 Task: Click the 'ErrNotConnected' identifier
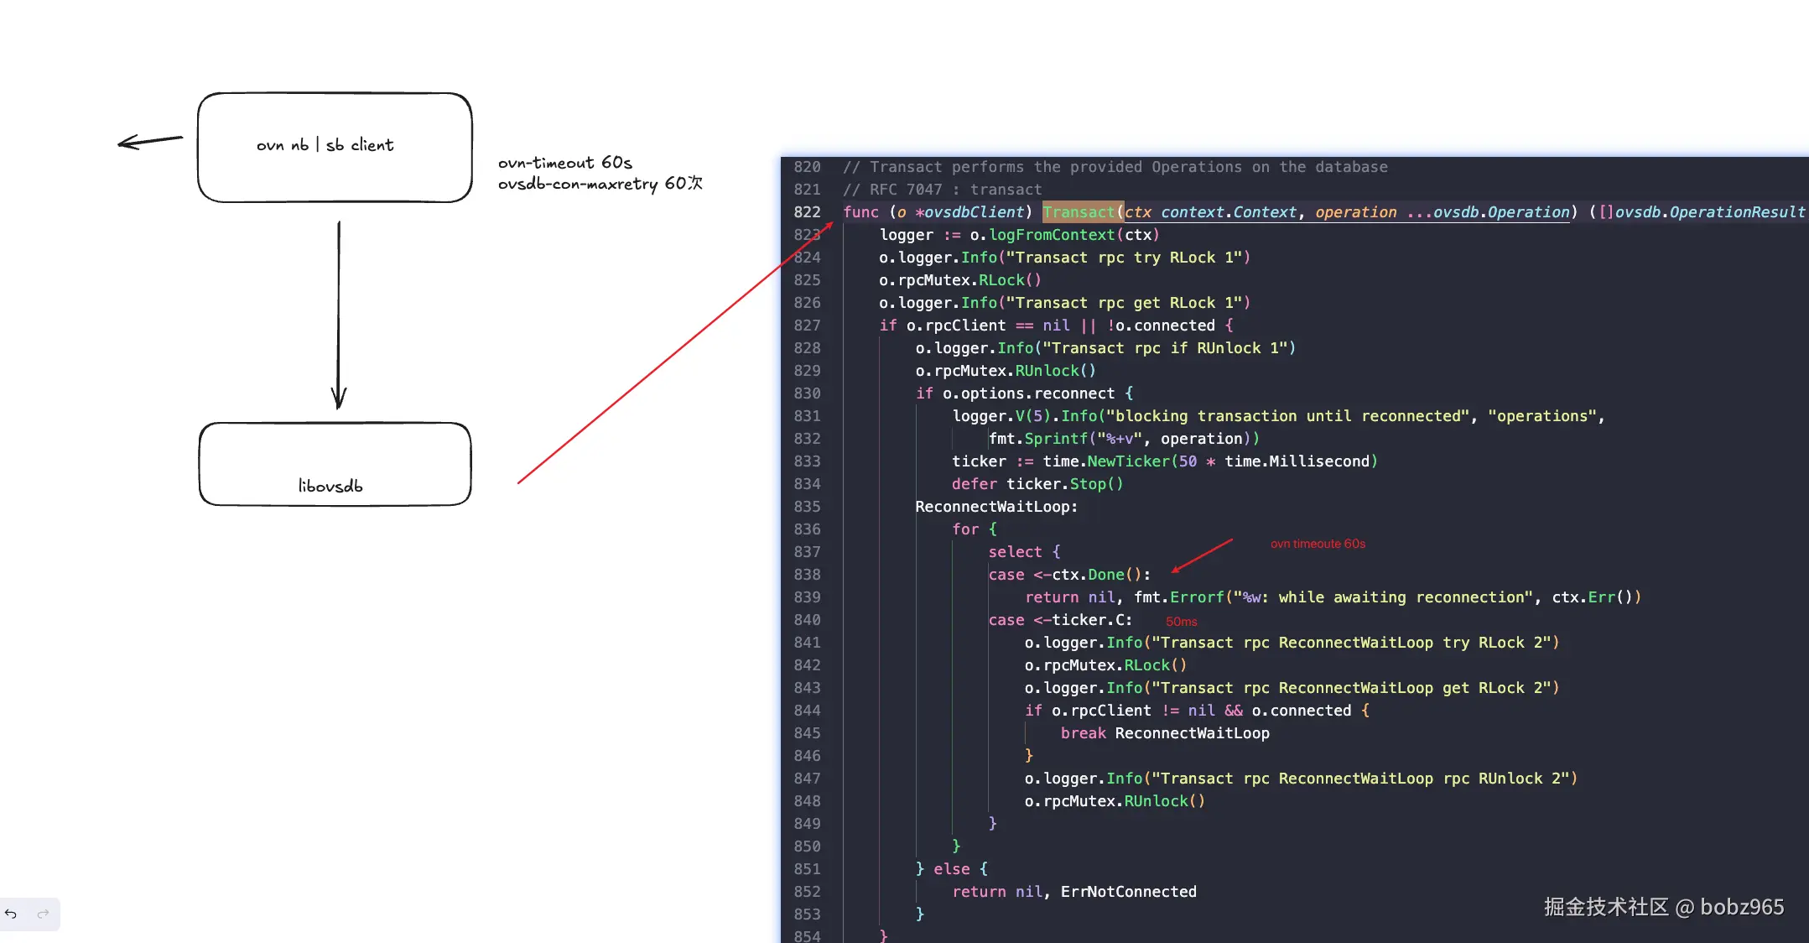pyautogui.click(x=1128, y=892)
